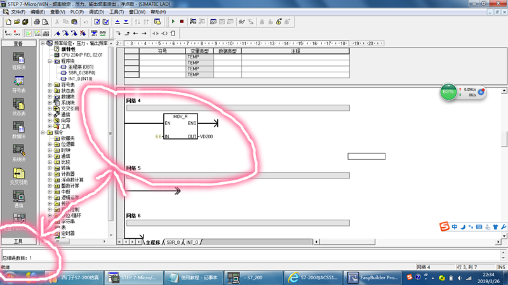Click the MOV_R block in network 4

[180, 127]
